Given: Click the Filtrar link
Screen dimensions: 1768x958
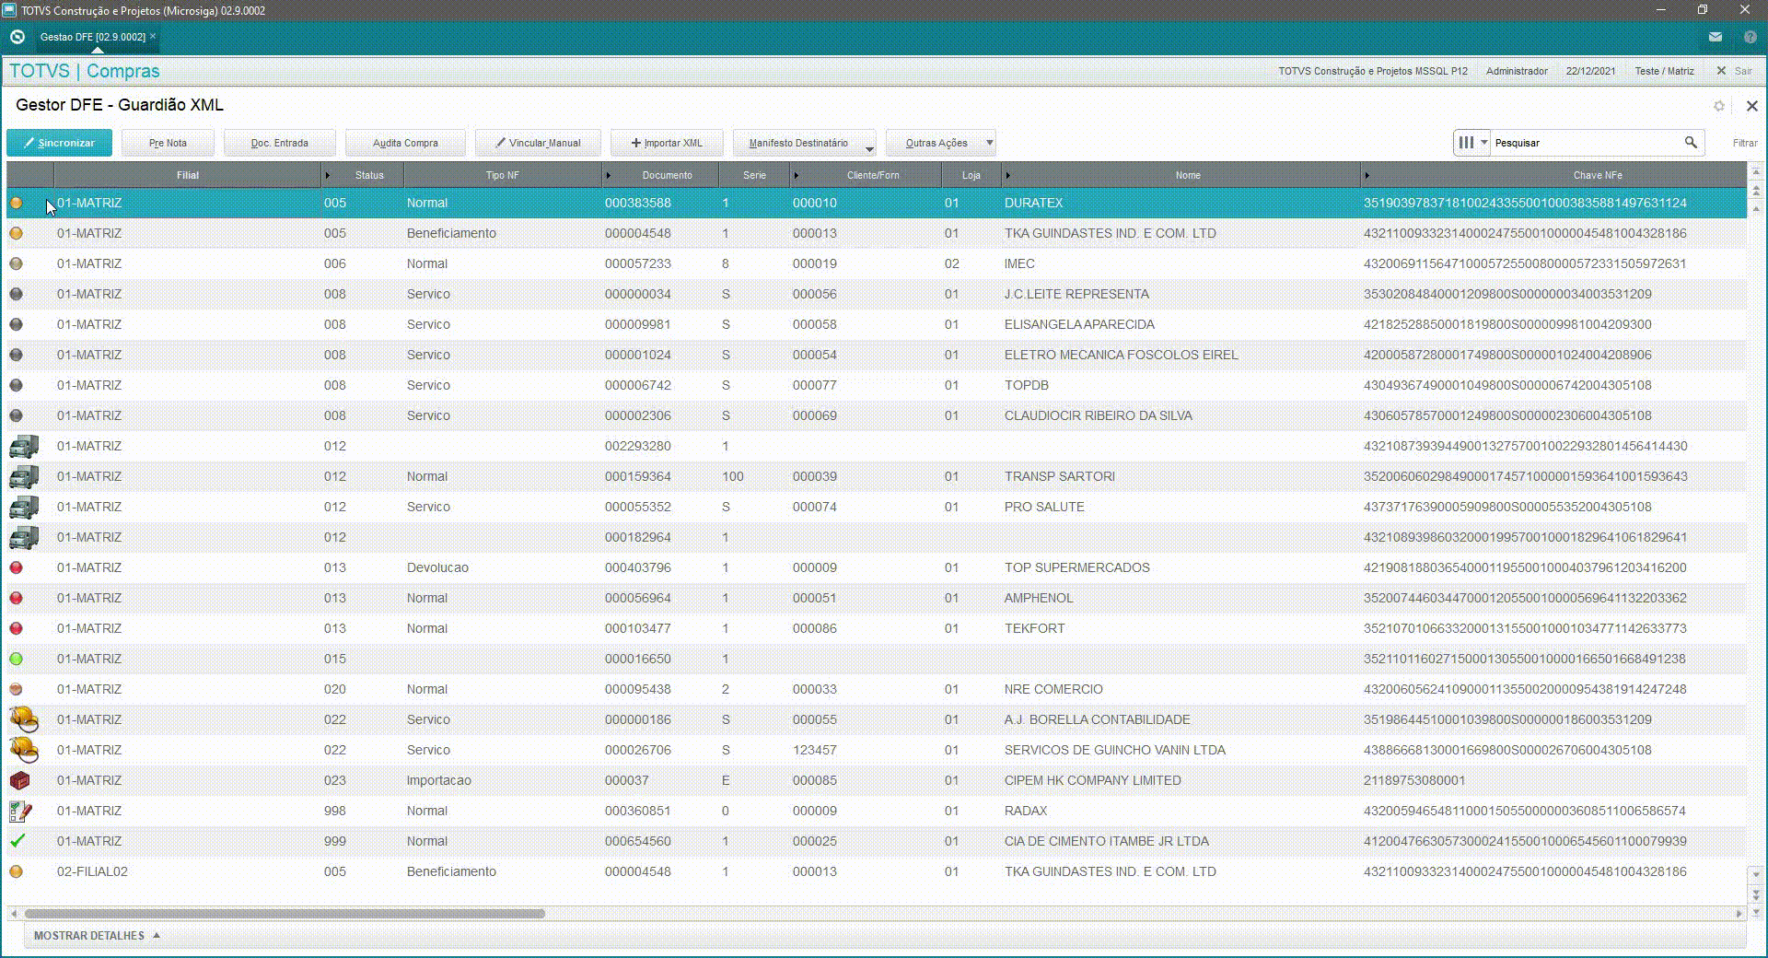Looking at the screenshot, I should (1744, 143).
